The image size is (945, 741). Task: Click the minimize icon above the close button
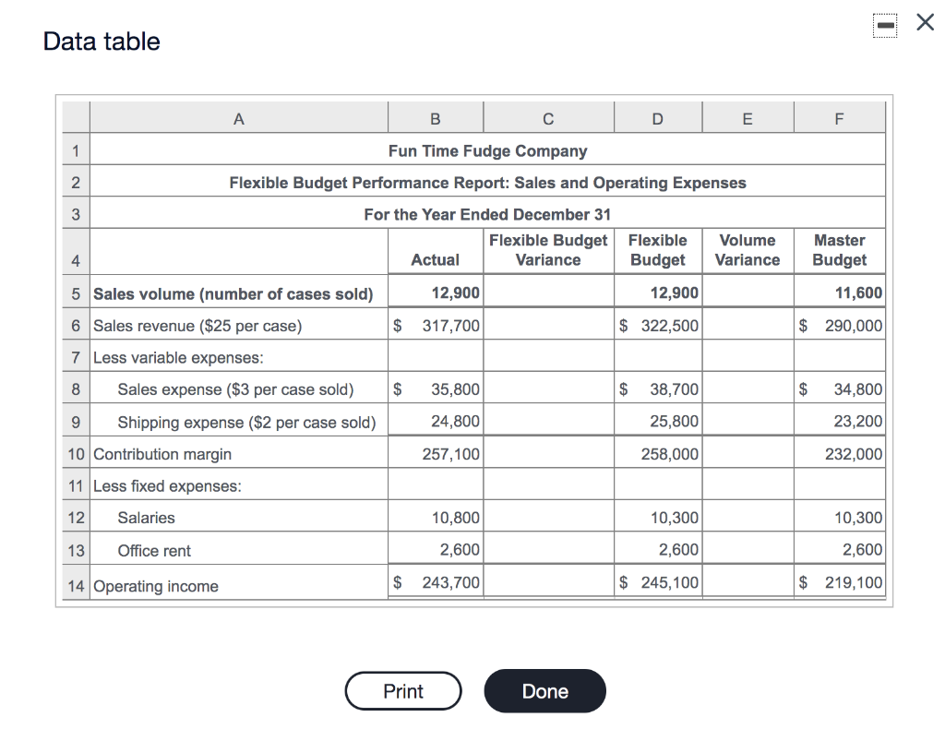(x=885, y=25)
